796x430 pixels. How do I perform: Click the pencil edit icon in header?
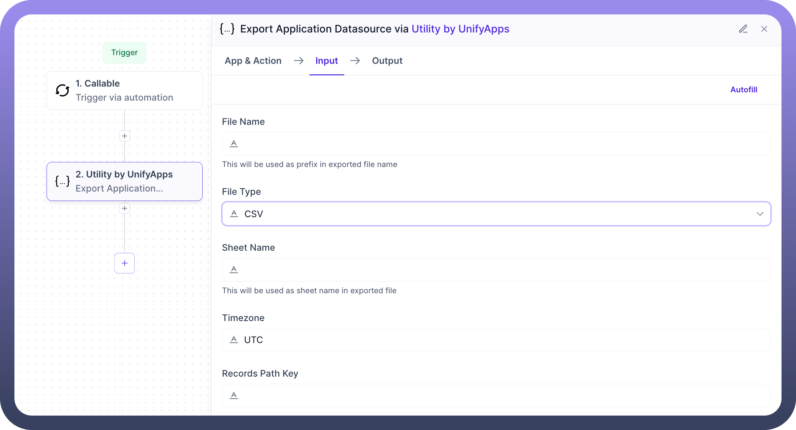[743, 29]
